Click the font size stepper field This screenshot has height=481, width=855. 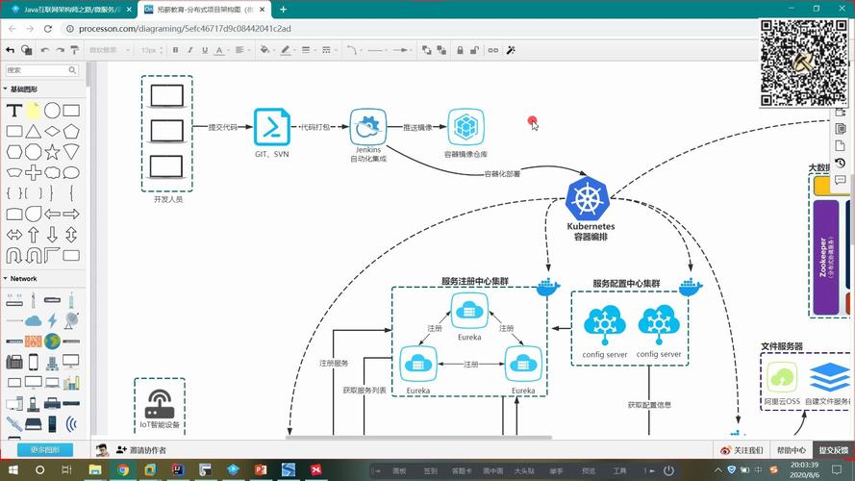[152, 50]
